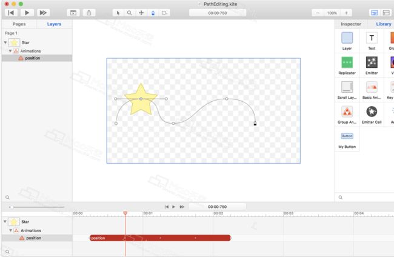Switch to the Layers tab
The image size is (394, 257).
(55, 24)
